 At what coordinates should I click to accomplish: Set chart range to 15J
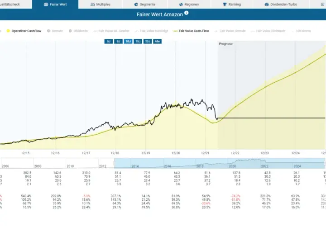(x=138, y=41)
